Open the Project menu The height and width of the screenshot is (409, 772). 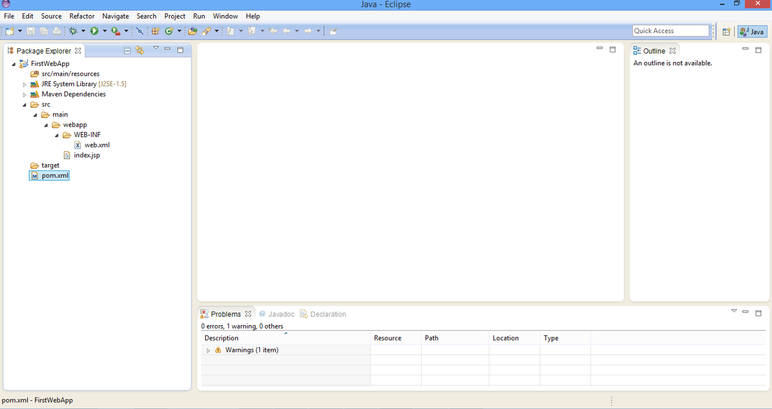pos(175,16)
